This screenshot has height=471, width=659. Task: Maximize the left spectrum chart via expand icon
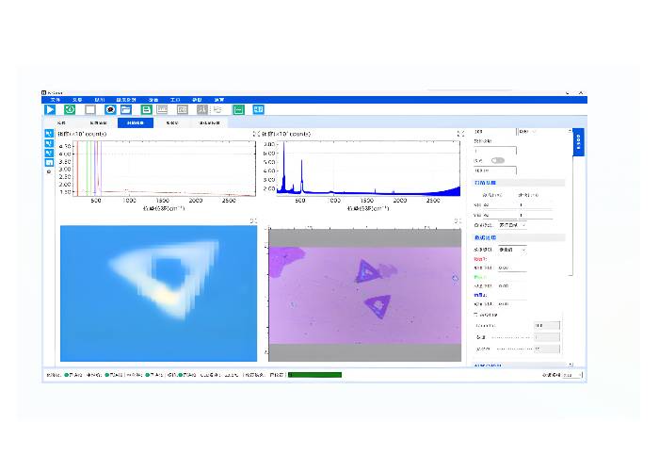click(x=255, y=134)
